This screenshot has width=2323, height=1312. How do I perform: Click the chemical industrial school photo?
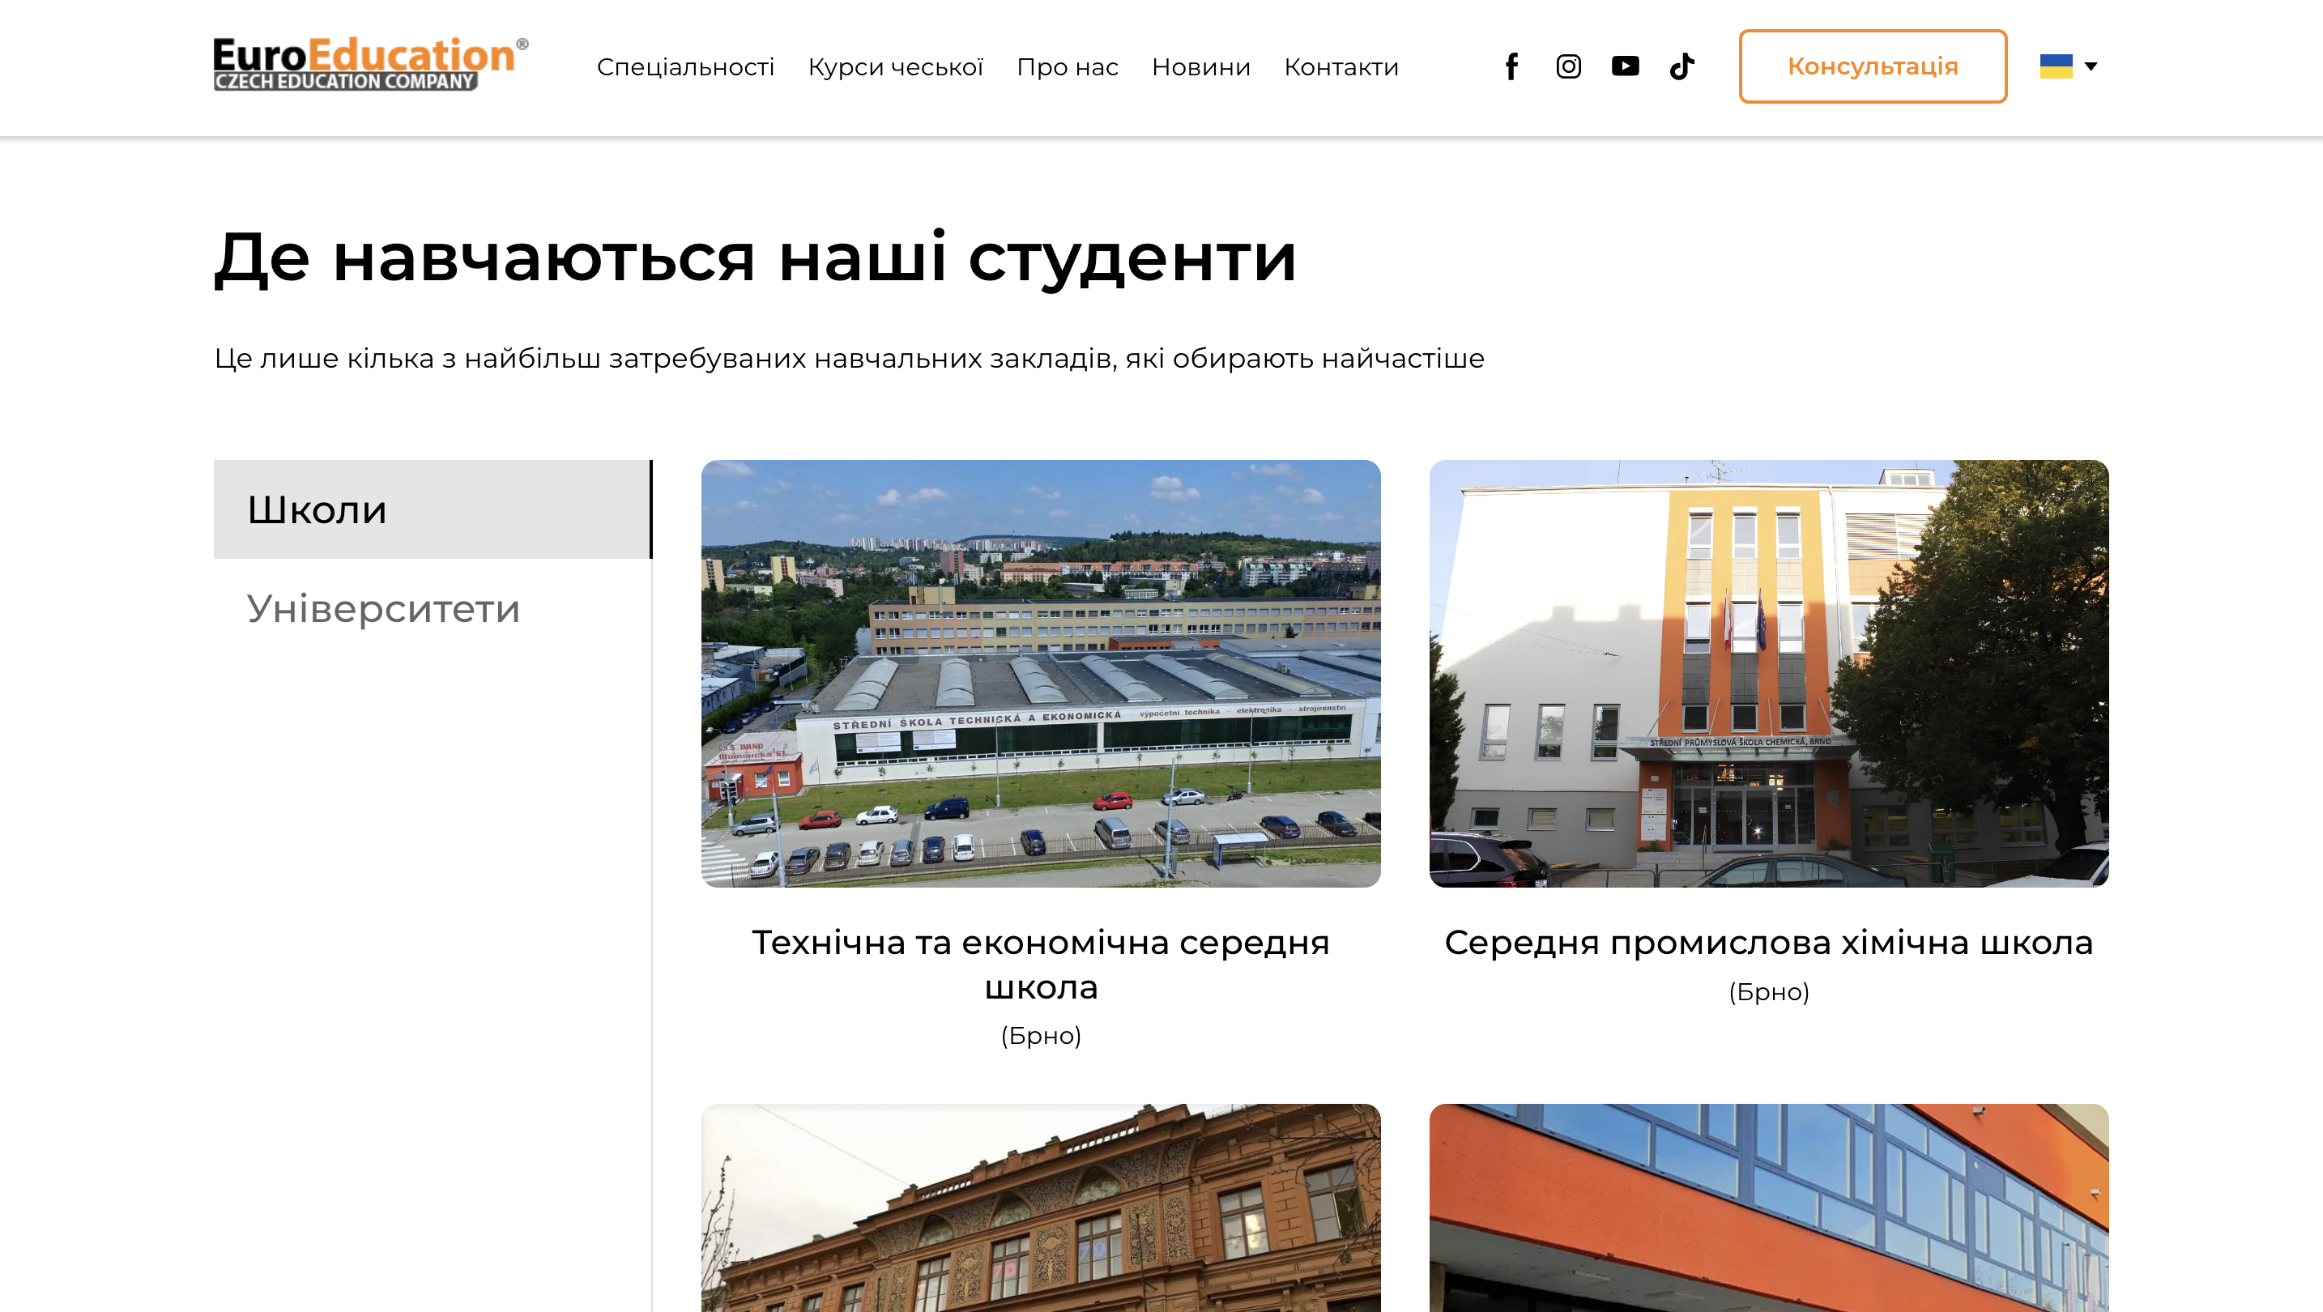coord(1767,673)
